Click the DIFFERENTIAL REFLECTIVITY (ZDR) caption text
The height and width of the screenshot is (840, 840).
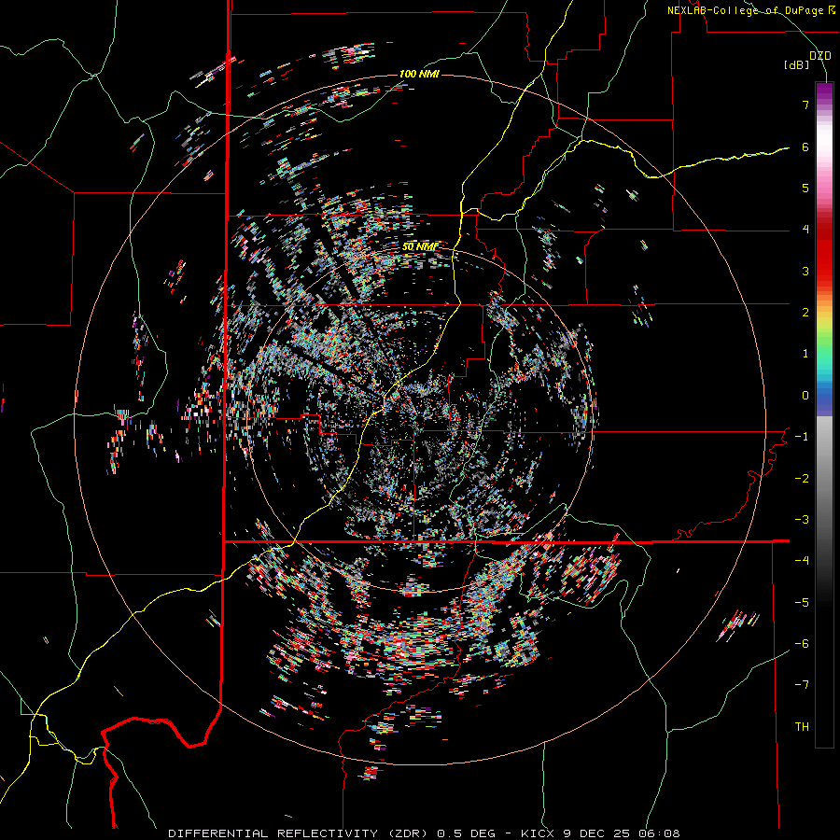pos(300,833)
